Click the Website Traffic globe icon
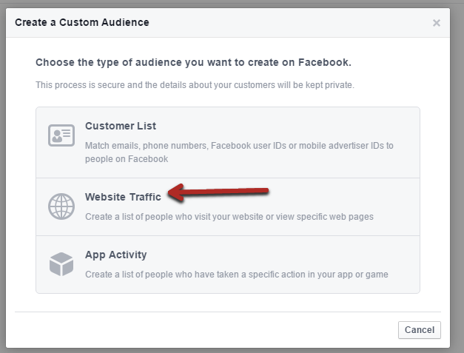464x353 pixels. tap(61, 206)
